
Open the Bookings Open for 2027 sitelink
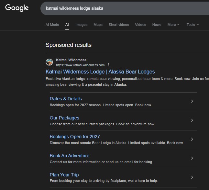75,137
